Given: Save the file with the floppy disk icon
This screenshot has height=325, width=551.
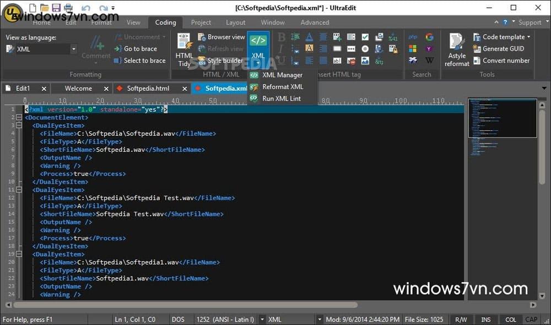Looking at the screenshot, I should coord(56,7).
